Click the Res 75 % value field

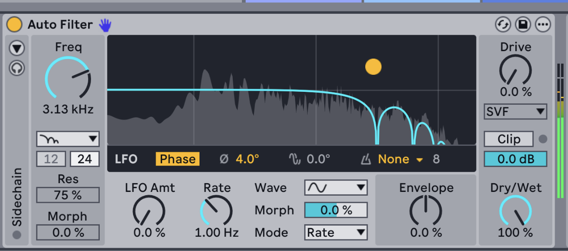click(68, 195)
